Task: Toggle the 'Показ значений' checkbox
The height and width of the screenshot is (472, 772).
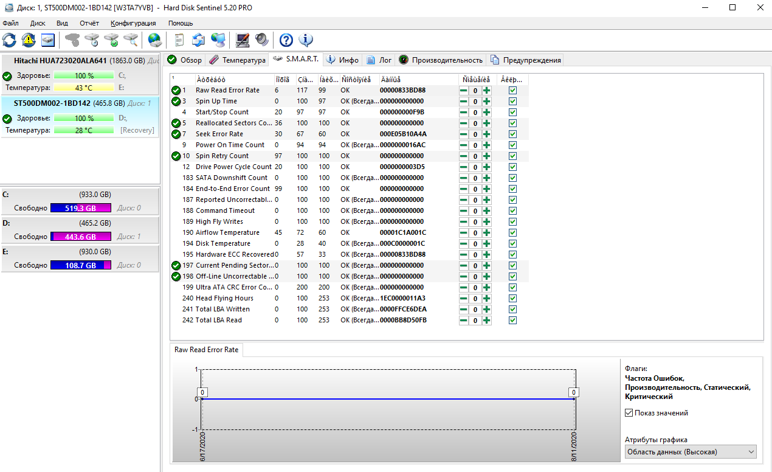Action: 629,413
